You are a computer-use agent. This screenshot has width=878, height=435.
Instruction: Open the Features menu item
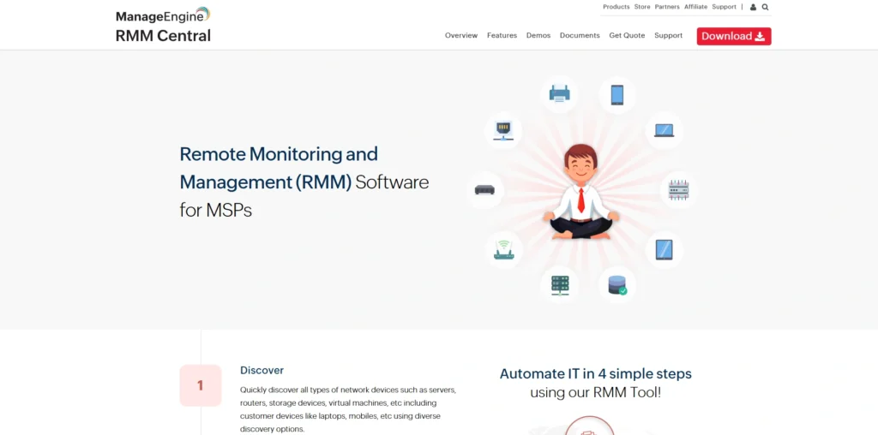pyautogui.click(x=502, y=35)
